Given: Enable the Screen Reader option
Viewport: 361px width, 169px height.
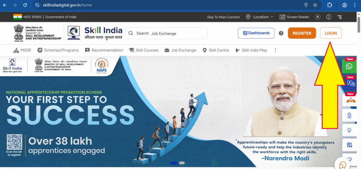Looking at the screenshot, I should tap(294, 17).
